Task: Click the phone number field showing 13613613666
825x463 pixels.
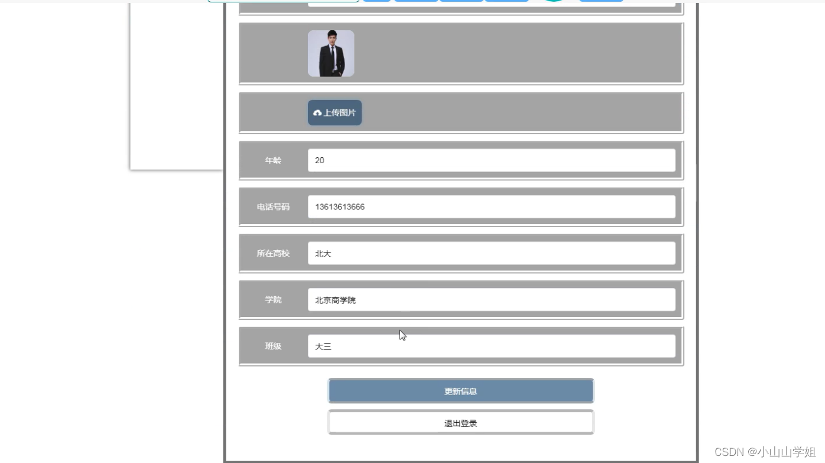Action: (x=491, y=206)
